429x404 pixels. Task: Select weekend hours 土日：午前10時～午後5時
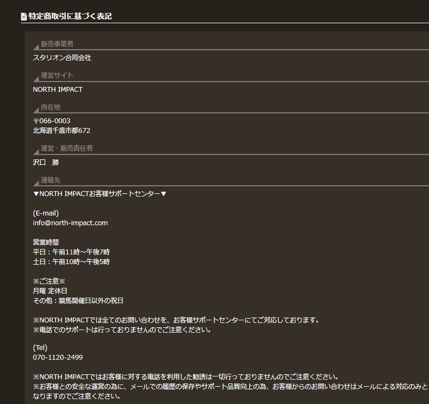(71, 262)
